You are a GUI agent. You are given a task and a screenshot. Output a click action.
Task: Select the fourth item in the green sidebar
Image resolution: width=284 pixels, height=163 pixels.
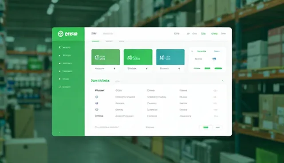pos(65,71)
